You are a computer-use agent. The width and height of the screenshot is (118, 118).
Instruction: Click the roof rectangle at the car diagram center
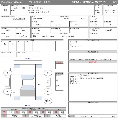tap(28, 82)
